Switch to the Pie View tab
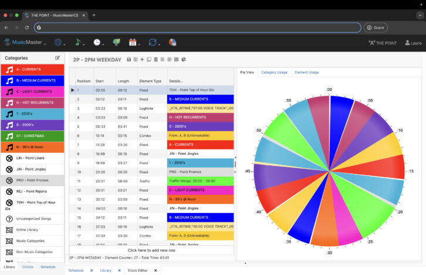This screenshot has height=275, width=426. (247, 73)
